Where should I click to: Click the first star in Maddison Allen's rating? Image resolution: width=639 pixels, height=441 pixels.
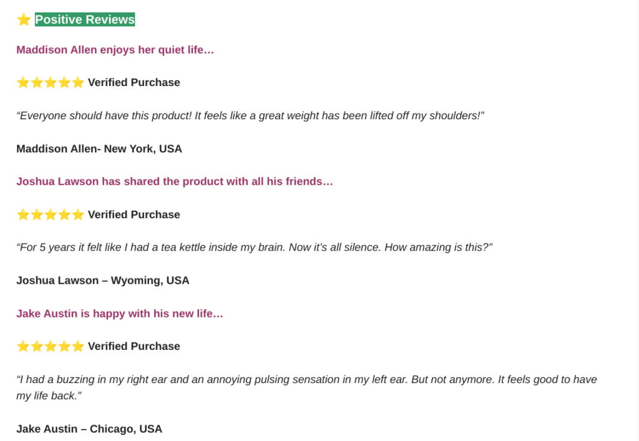(x=23, y=83)
